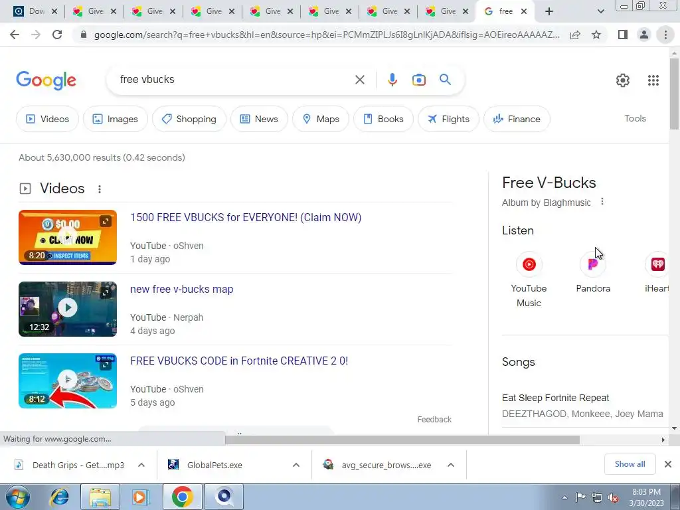Expand options for GlobalPets.exe download
The height and width of the screenshot is (510, 680).
pos(296,465)
